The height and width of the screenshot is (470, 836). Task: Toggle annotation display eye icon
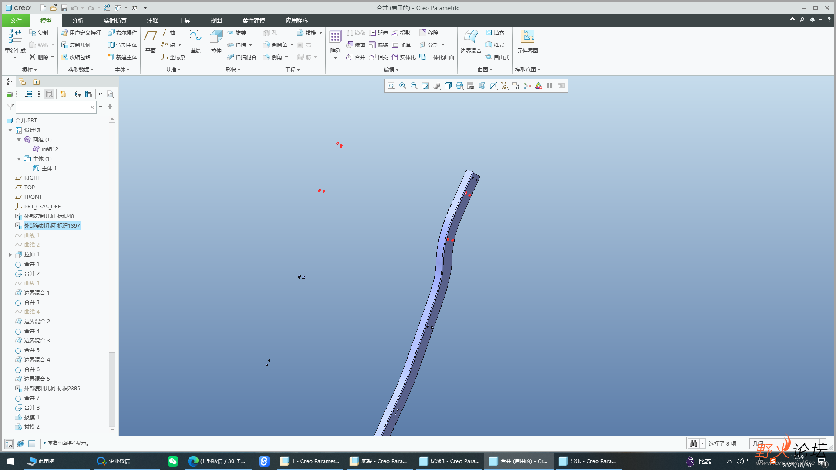click(x=516, y=86)
